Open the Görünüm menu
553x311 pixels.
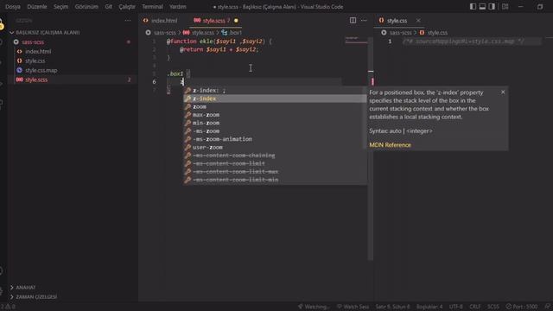[86, 7]
